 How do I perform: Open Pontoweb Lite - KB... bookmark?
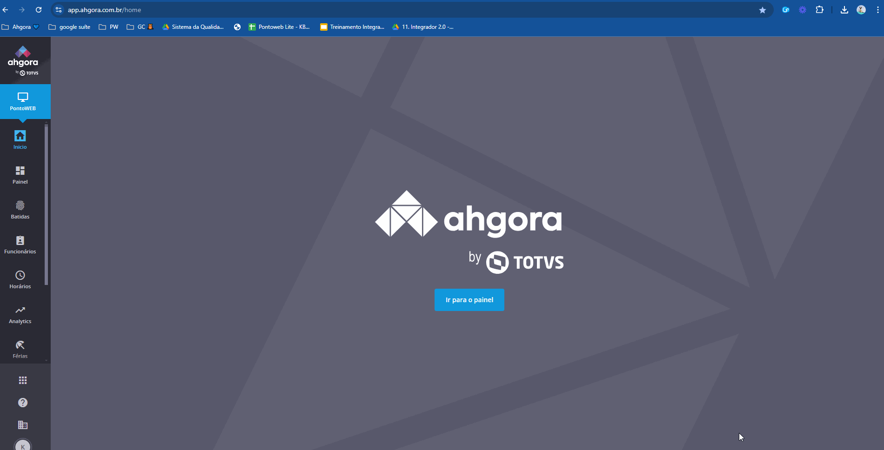(279, 27)
